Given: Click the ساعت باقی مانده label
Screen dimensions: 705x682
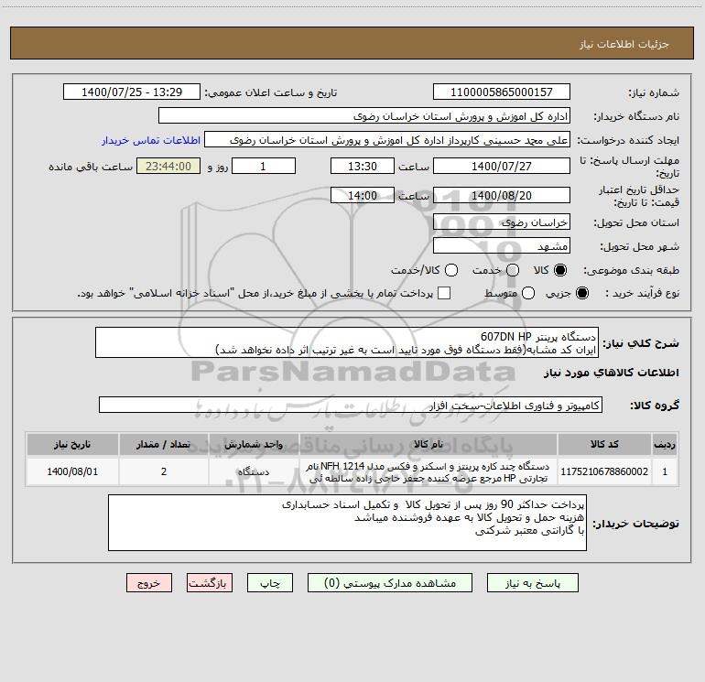Looking at the screenshot, I should [x=91, y=167].
